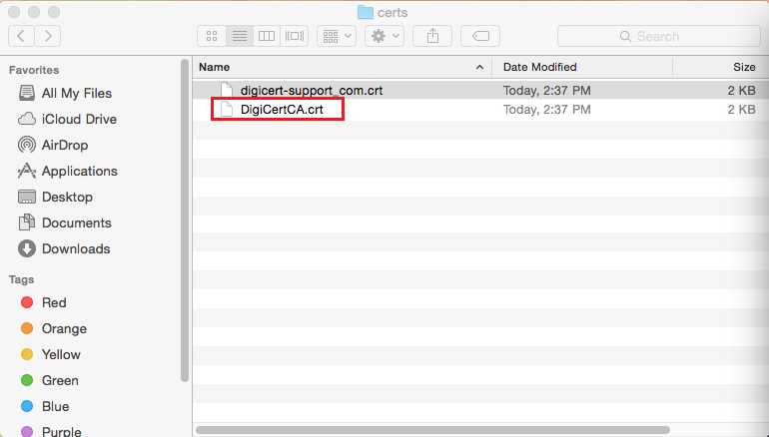Switch to Cover Flow view
This screenshot has width=769, height=437.
click(x=294, y=36)
